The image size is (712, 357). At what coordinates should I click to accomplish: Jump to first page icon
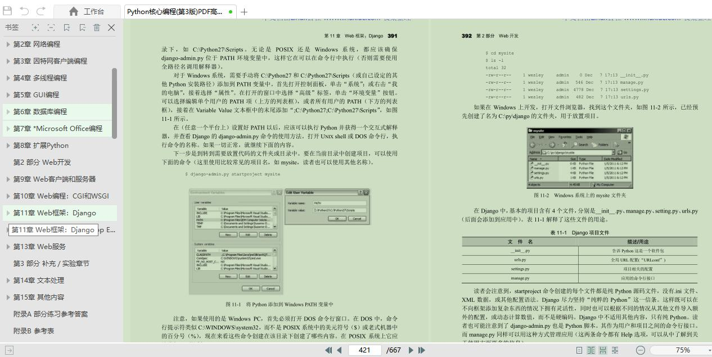(x=328, y=350)
